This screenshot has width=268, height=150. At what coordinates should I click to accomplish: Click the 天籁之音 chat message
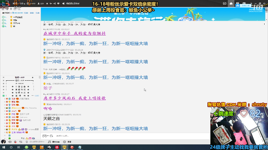[x=52, y=119]
